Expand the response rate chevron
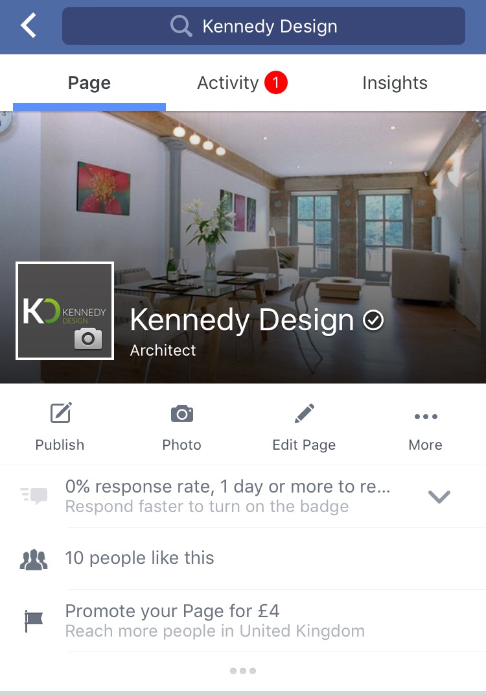 [x=439, y=496]
